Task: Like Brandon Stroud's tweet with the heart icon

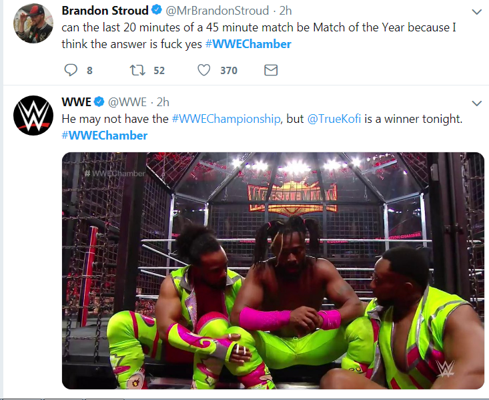Action: 204,70
